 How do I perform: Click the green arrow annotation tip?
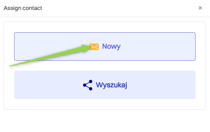click(91, 46)
